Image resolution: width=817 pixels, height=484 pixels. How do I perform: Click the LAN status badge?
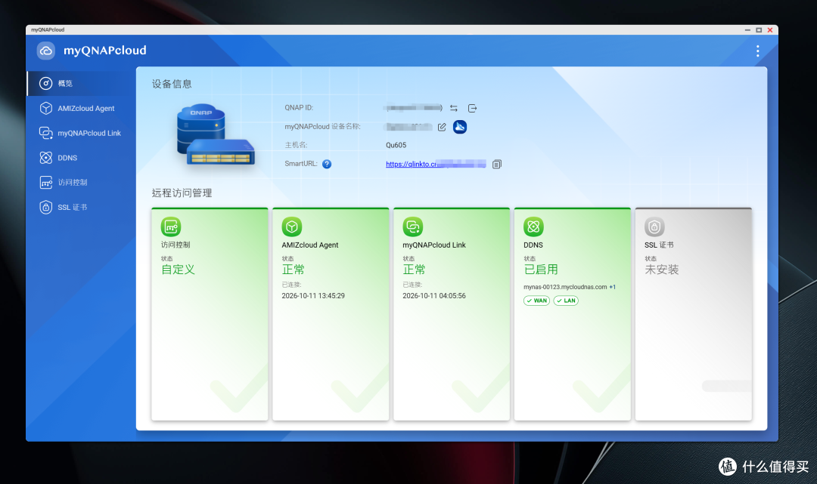point(566,301)
